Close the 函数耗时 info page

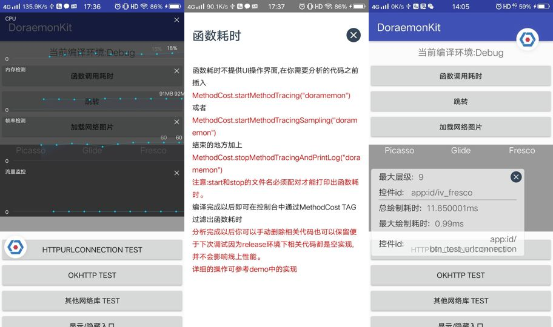pos(354,35)
